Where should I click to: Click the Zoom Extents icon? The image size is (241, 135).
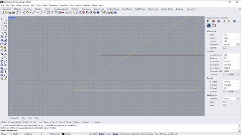pyautogui.click(x=49, y=12)
